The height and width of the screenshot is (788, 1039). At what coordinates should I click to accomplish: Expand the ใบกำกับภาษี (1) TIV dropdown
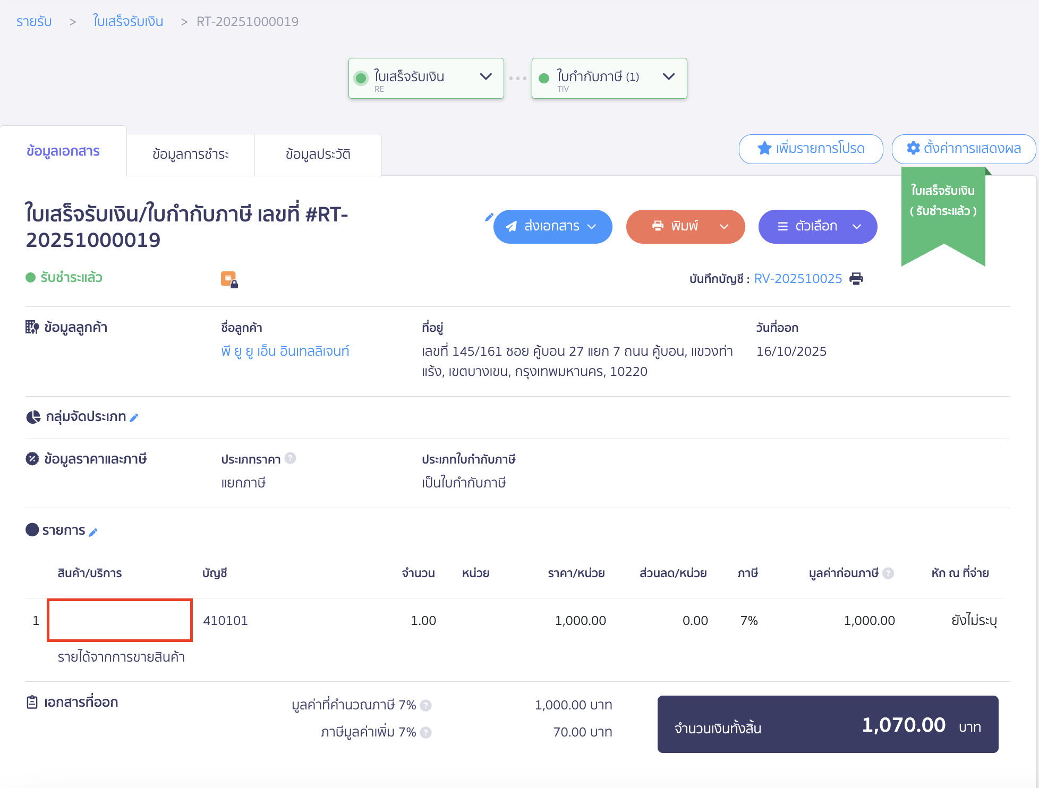(x=668, y=77)
